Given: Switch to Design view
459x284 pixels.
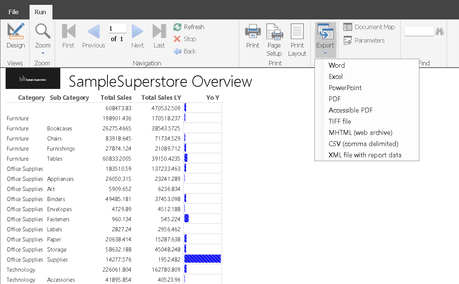Looking at the screenshot, I should pyautogui.click(x=16, y=36).
